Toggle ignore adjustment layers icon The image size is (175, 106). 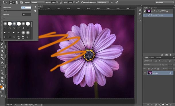[x=112, y=3]
